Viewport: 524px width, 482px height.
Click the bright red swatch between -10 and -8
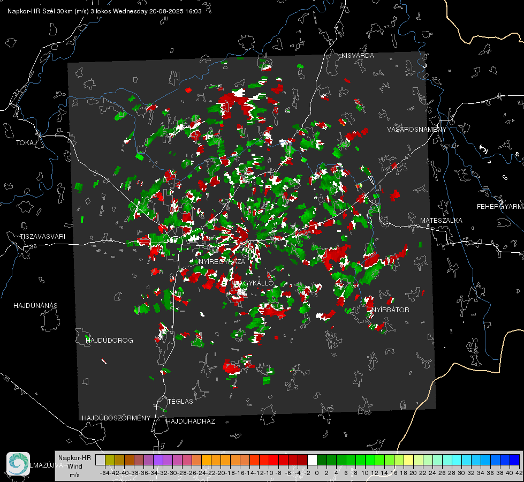tap(274, 460)
